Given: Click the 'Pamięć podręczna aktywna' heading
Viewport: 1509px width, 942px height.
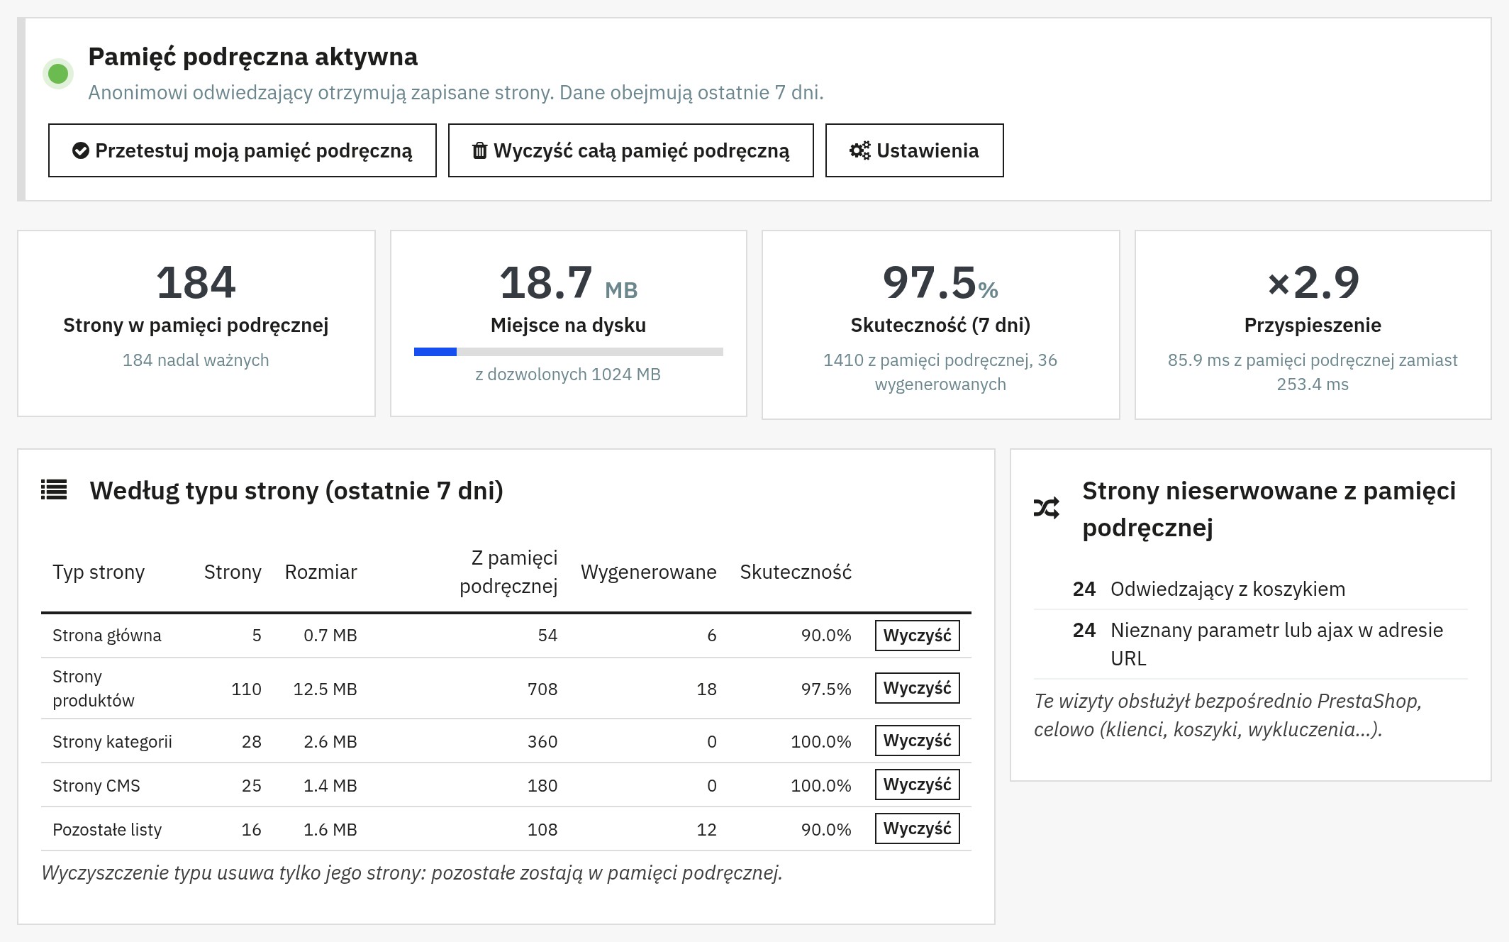Looking at the screenshot, I should pos(253,57).
